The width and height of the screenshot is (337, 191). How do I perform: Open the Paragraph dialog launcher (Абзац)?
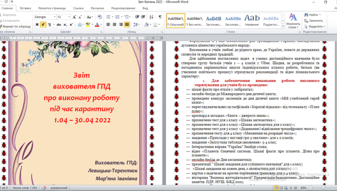(162, 32)
